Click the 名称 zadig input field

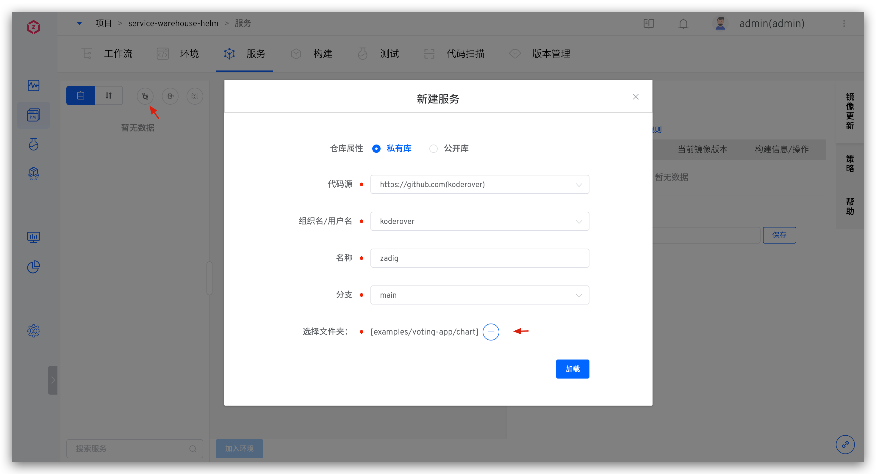coord(479,258)
